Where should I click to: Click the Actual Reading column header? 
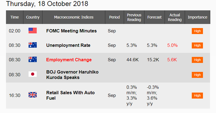coord(175,17)
